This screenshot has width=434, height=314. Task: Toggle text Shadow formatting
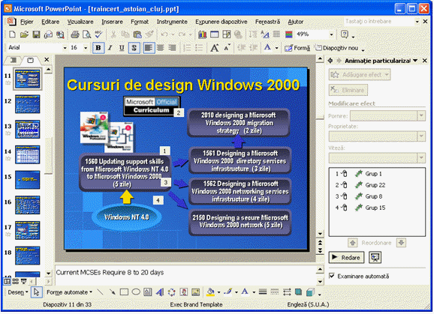tap(134, 48)
